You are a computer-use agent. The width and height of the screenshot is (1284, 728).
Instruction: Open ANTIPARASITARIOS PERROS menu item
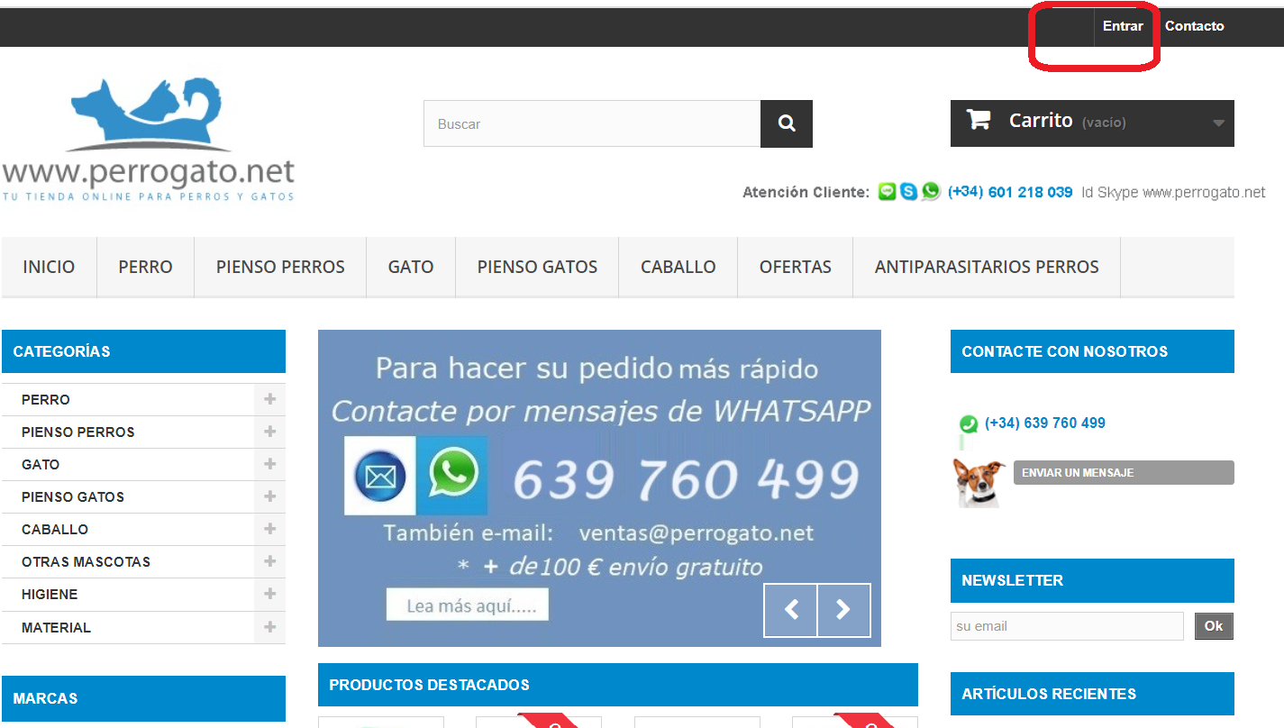pos(987,267)
